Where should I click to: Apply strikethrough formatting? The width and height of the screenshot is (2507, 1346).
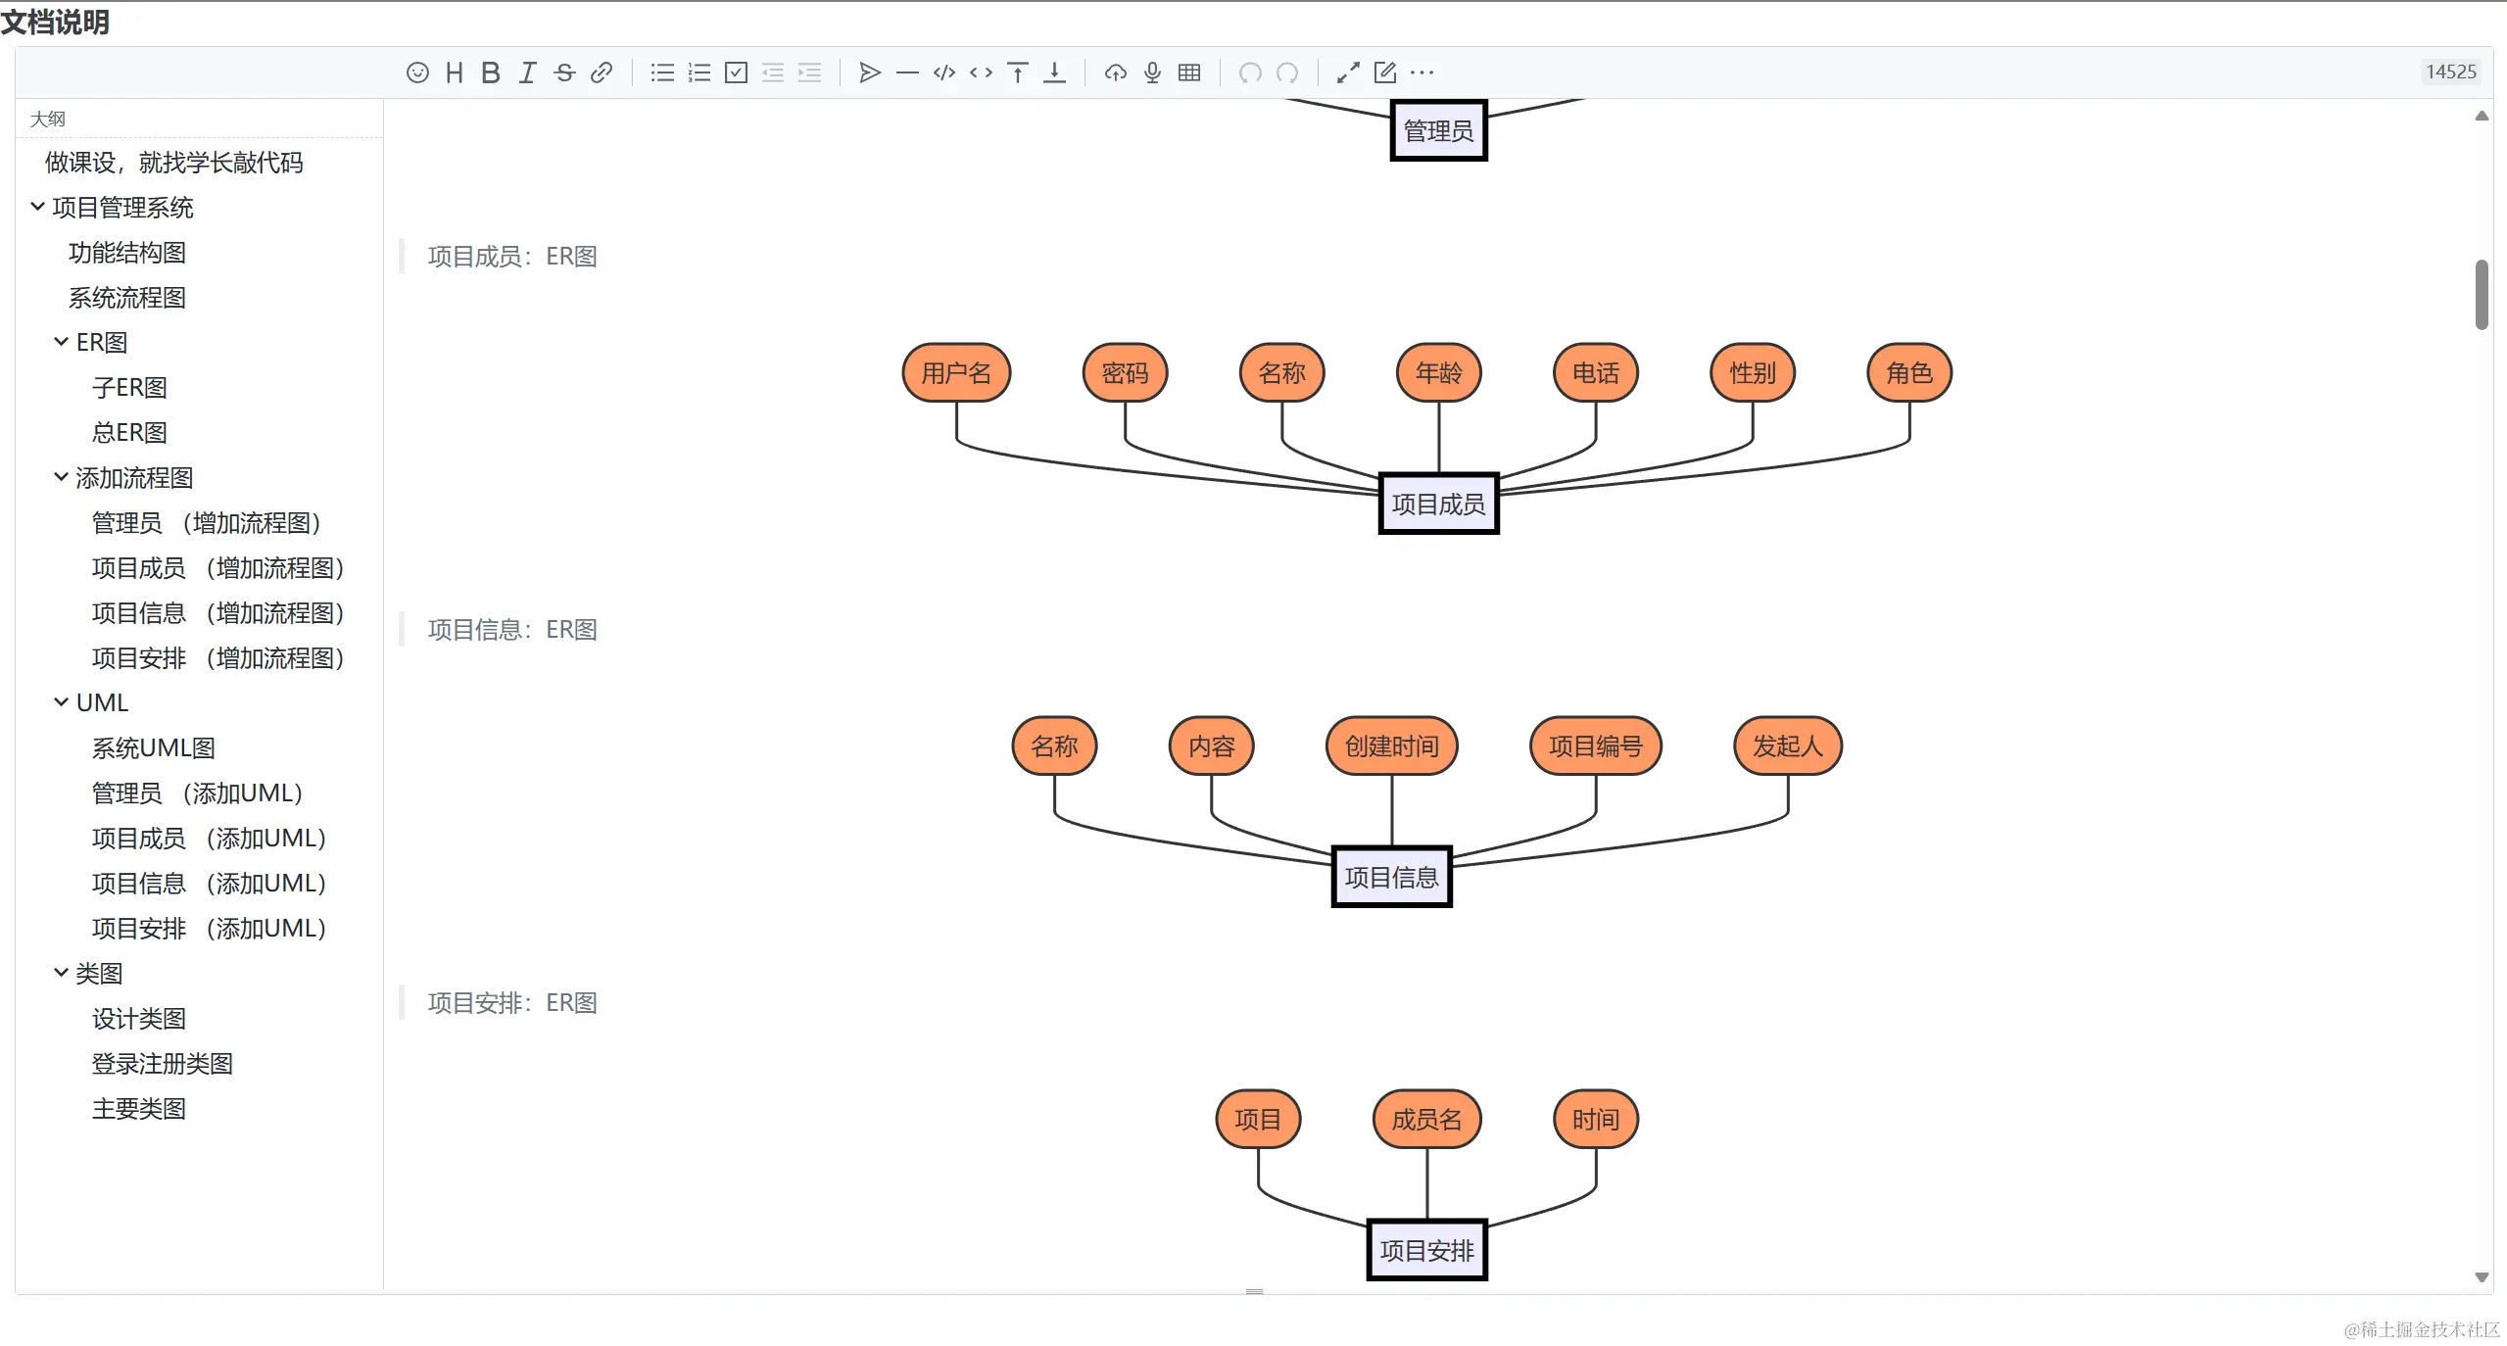[x=564, y=72]
